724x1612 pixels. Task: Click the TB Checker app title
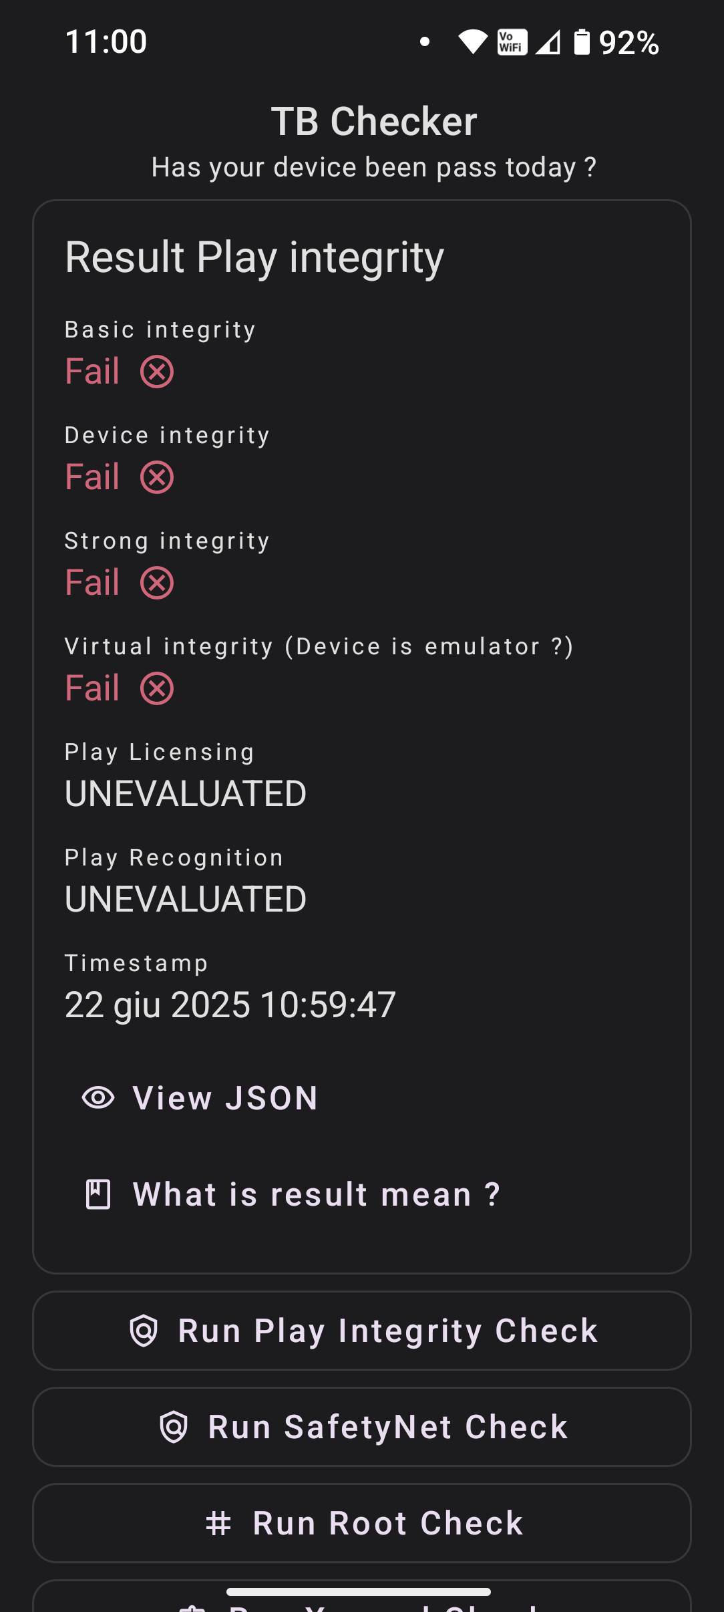tap(374, 122)
